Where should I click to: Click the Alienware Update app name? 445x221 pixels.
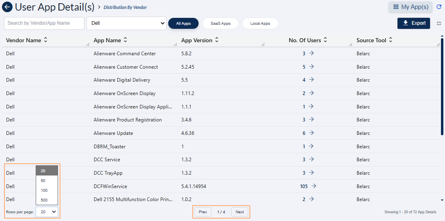point(113,133)
